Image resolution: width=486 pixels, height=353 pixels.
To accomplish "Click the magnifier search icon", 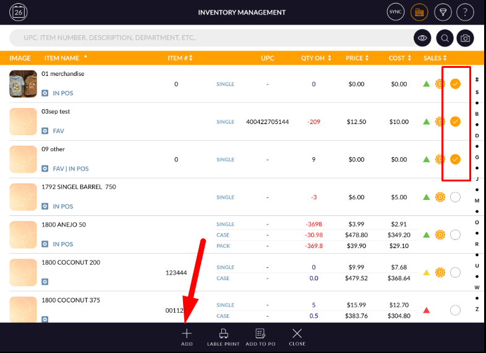I will tap(445, 38).
